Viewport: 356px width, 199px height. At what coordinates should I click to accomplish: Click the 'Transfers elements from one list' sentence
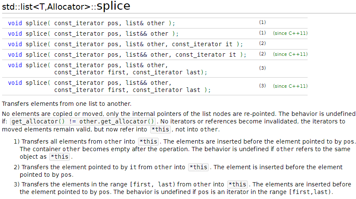pyautogui.click(x=66, y=104)
